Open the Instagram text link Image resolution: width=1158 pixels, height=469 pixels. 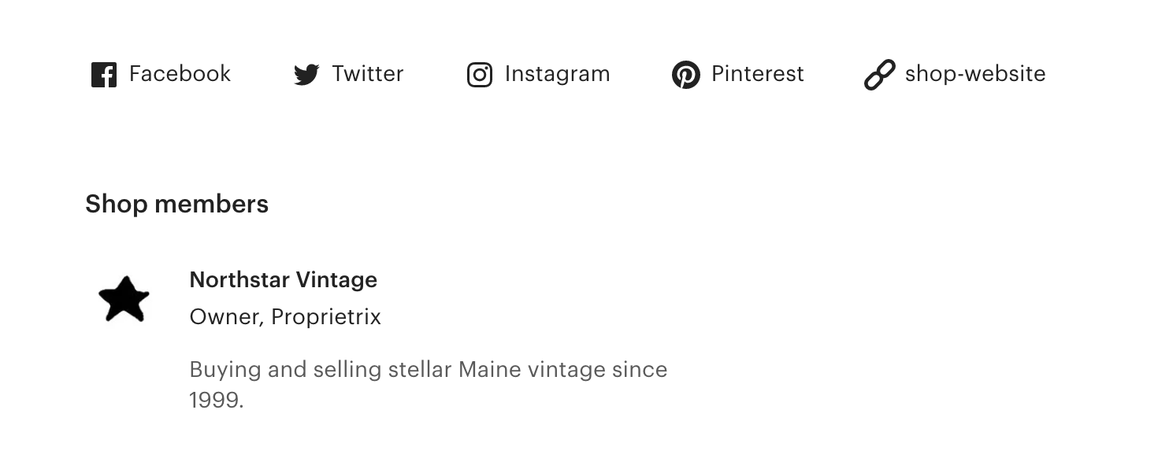557,74
